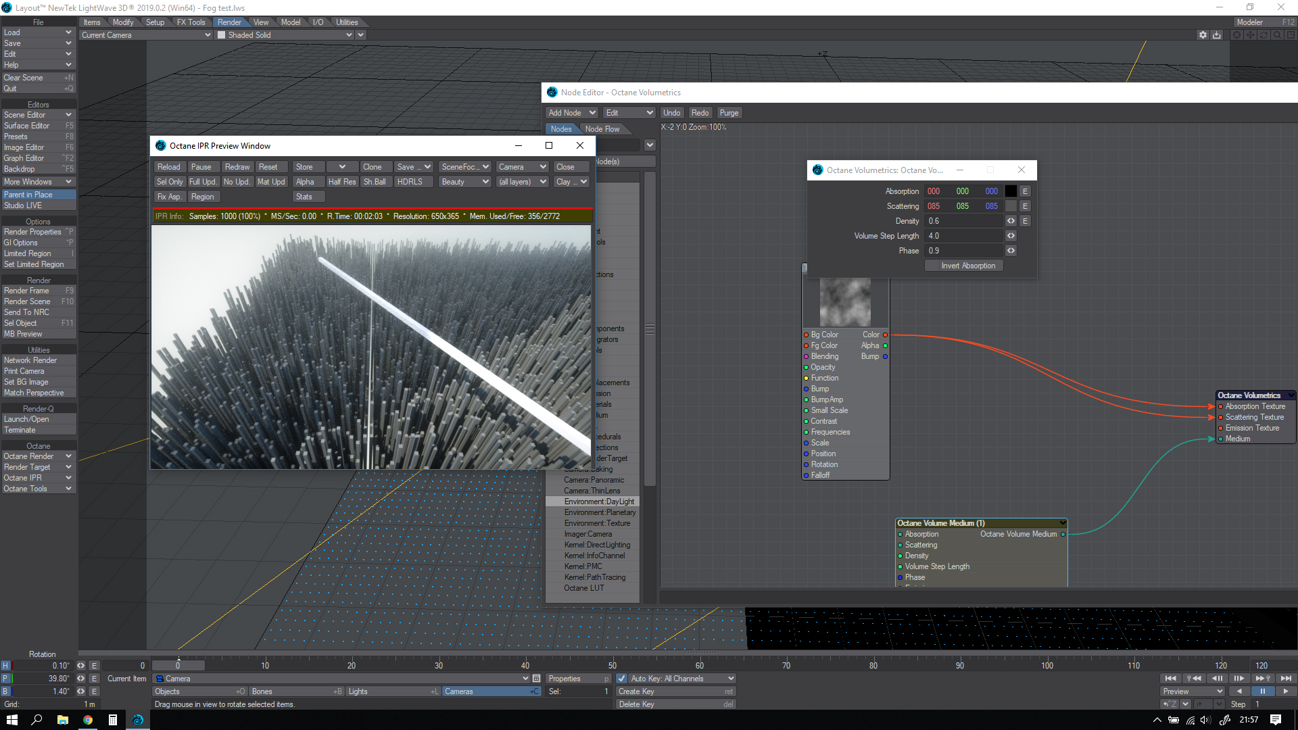Switch to the Nodes tab
Viewport: 1298px width, 730px height.
coord(561,129)
